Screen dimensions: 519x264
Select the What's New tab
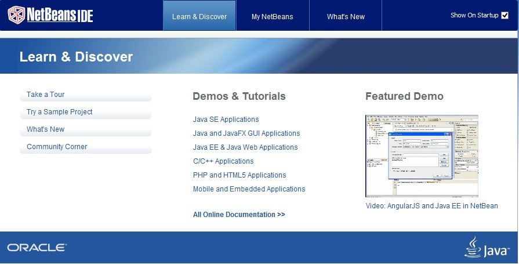pyautogui.click(x=346, y=16)
